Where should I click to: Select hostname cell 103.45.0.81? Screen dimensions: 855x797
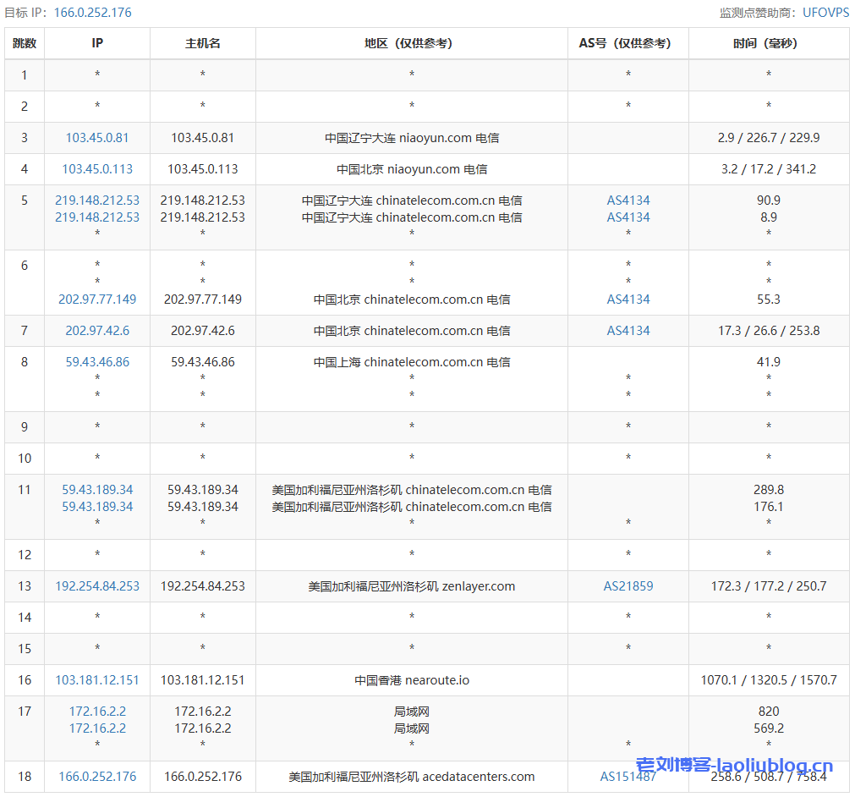tap(203, 138)
